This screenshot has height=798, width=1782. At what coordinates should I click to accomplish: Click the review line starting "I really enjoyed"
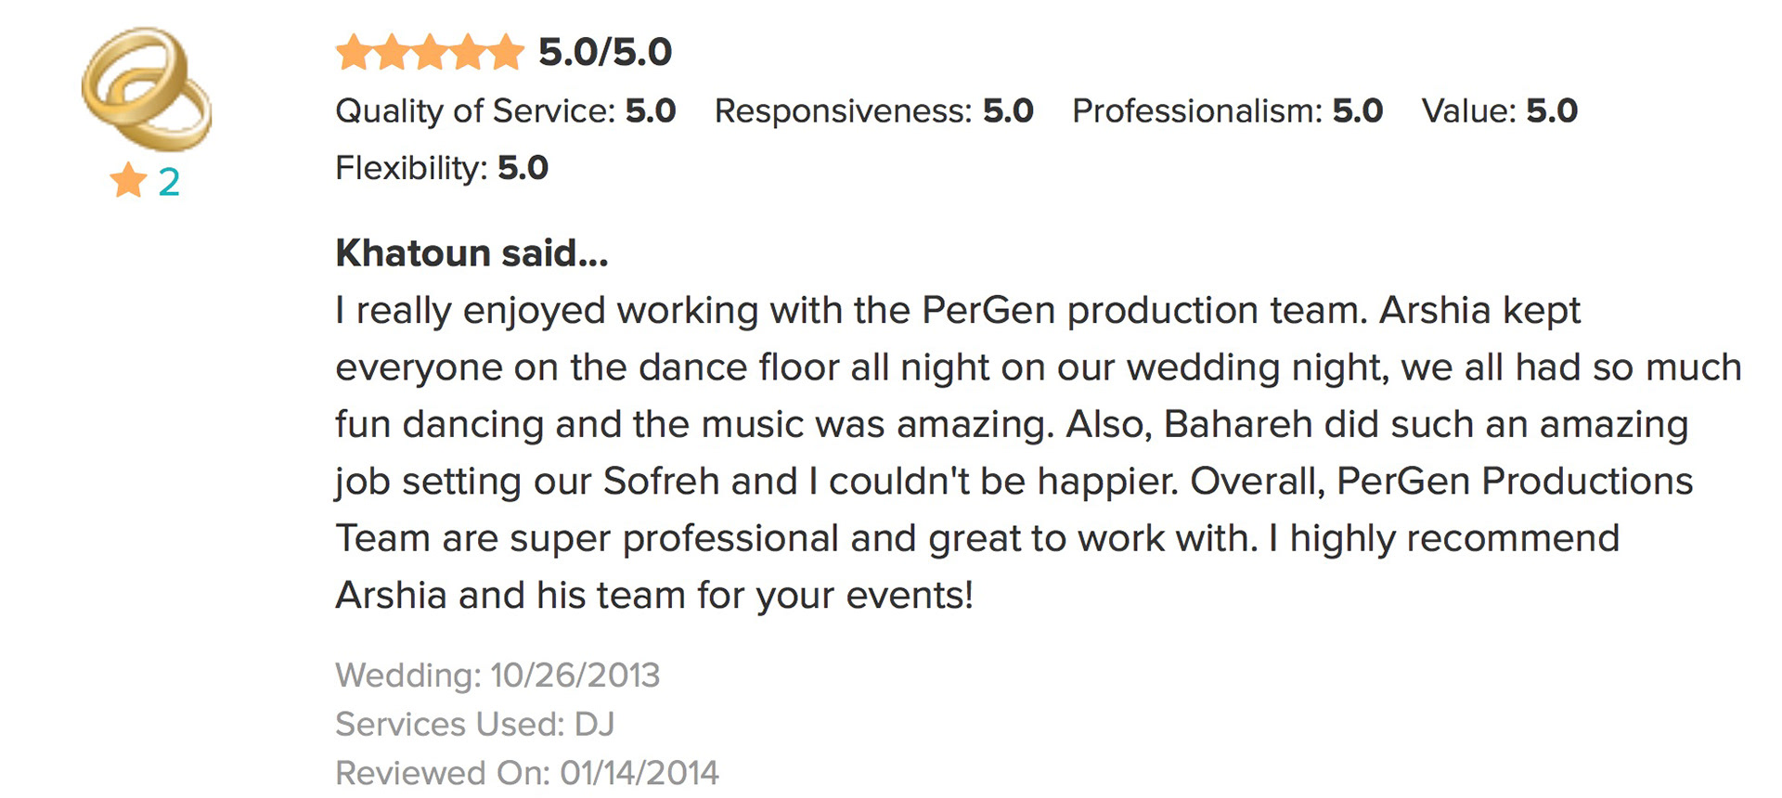point(957,311)
